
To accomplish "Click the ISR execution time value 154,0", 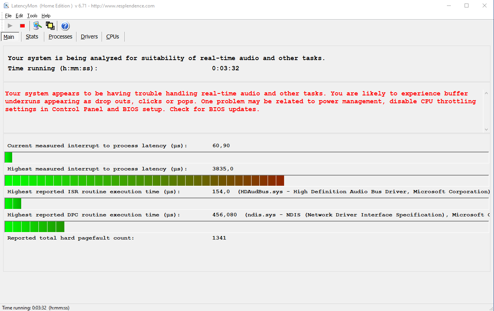I will [221, 192].
